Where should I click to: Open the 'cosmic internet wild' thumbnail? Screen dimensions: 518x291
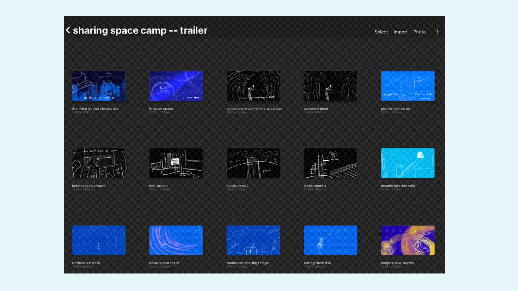(x=408, y=163)
